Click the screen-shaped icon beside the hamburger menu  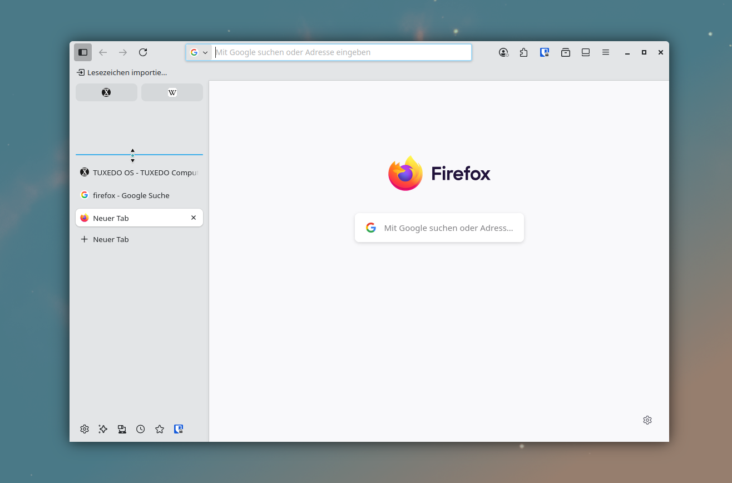[586, 52]
